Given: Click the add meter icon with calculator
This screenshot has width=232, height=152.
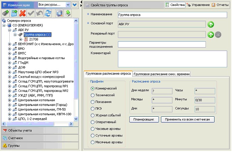Looking at the screenshot, I should pos(14,13).
